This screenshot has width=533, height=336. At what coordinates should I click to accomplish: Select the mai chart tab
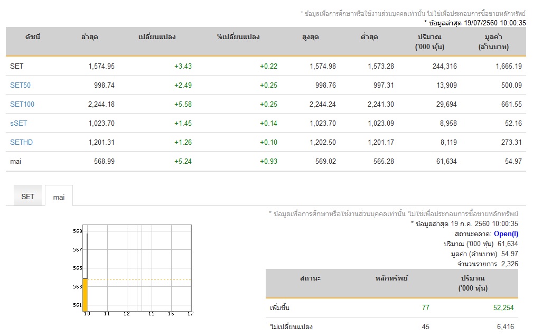pos(59,197)
